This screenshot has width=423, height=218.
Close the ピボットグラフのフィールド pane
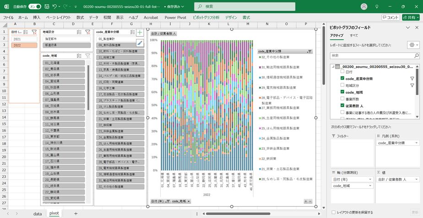(417, 27)
